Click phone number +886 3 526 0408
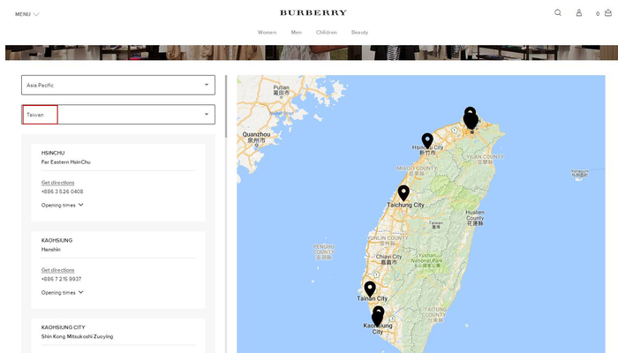 point(63,192)
